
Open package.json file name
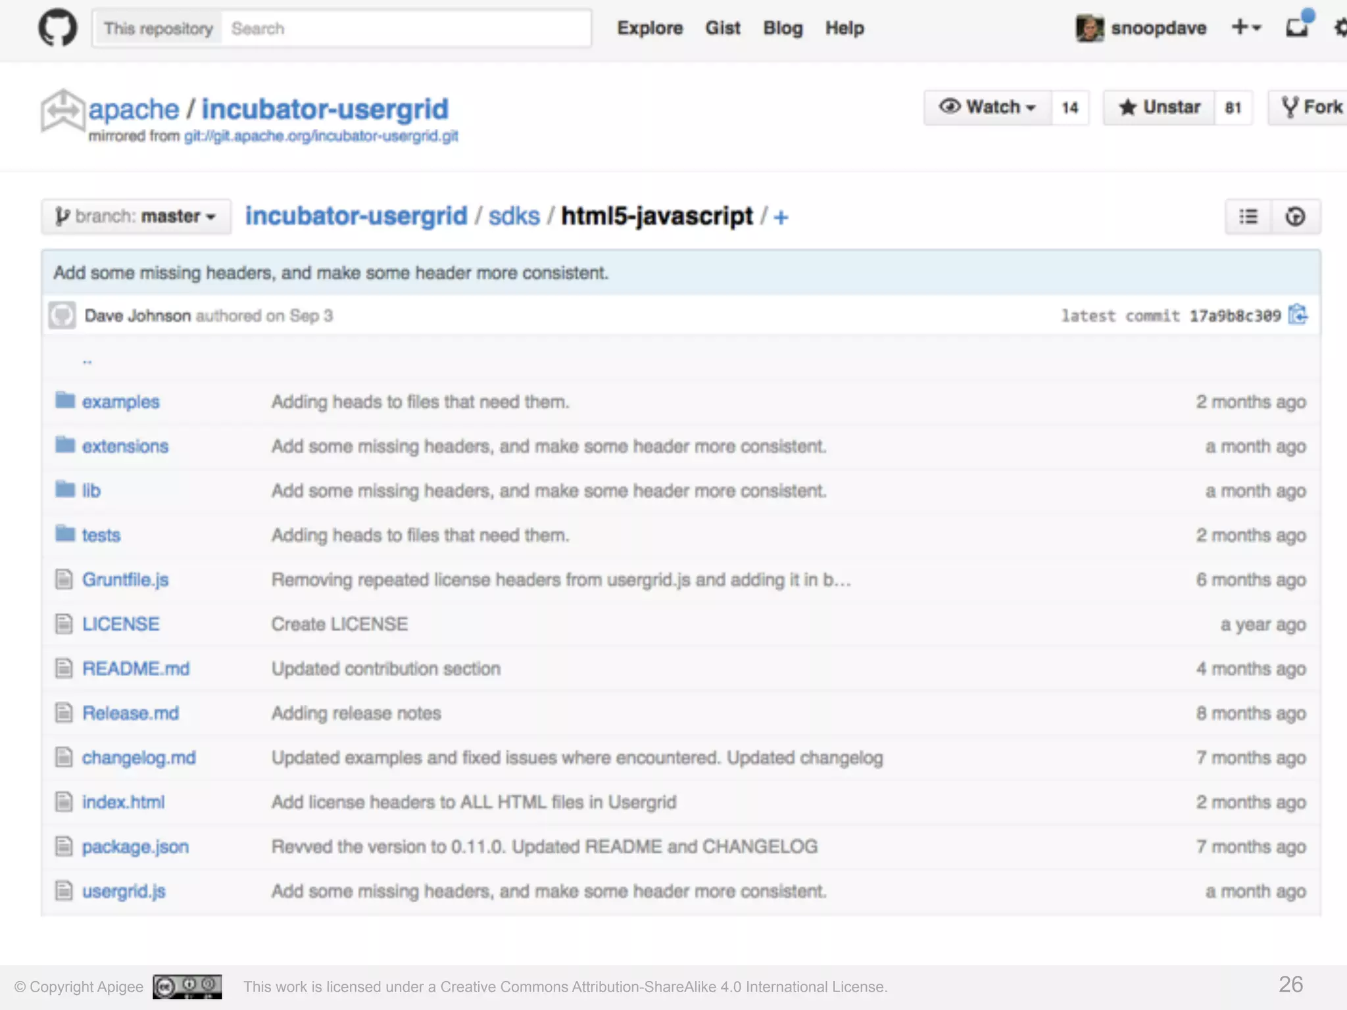click(x=135, y=846)
